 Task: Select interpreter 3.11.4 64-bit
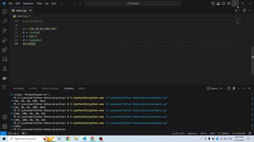[x=238, y=133]
